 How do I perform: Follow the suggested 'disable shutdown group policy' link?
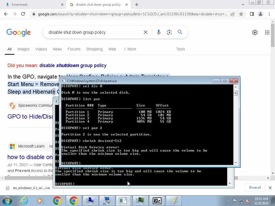(73, 65)
